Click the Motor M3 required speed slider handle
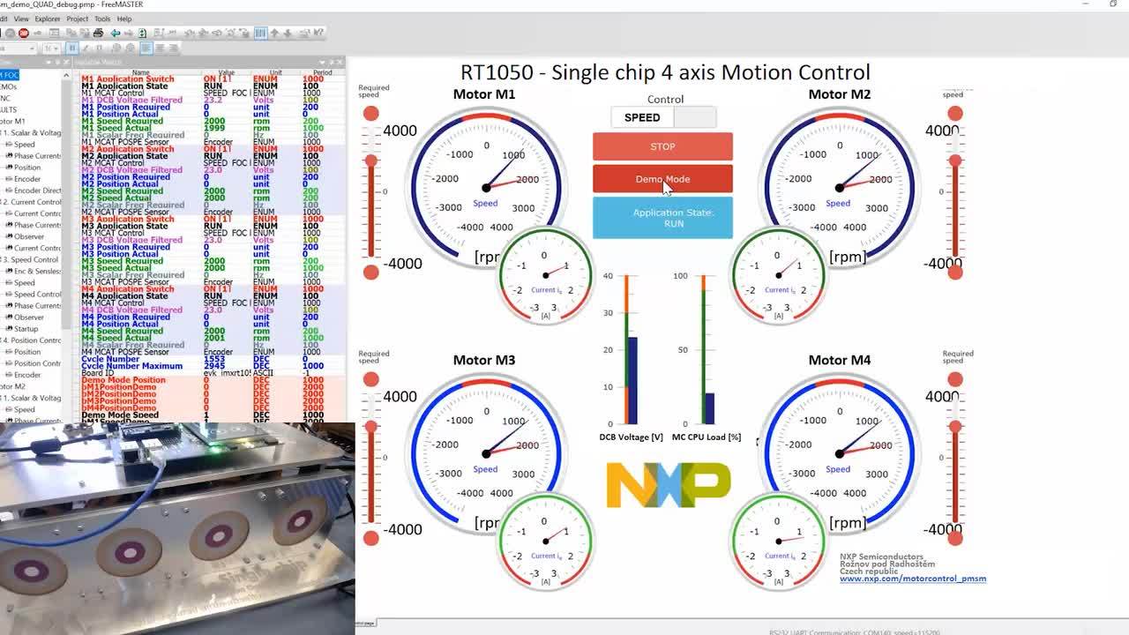Viewport: 1129px width, 635px height. 371,427
